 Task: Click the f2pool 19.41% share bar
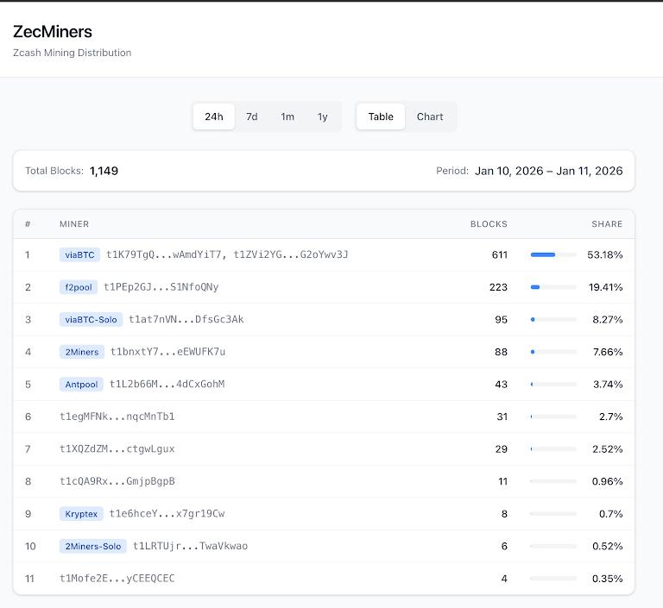553,287
